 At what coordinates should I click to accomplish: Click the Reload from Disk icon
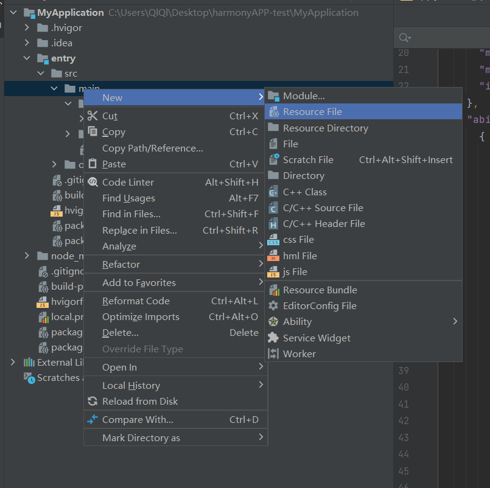tap(93, 401)
